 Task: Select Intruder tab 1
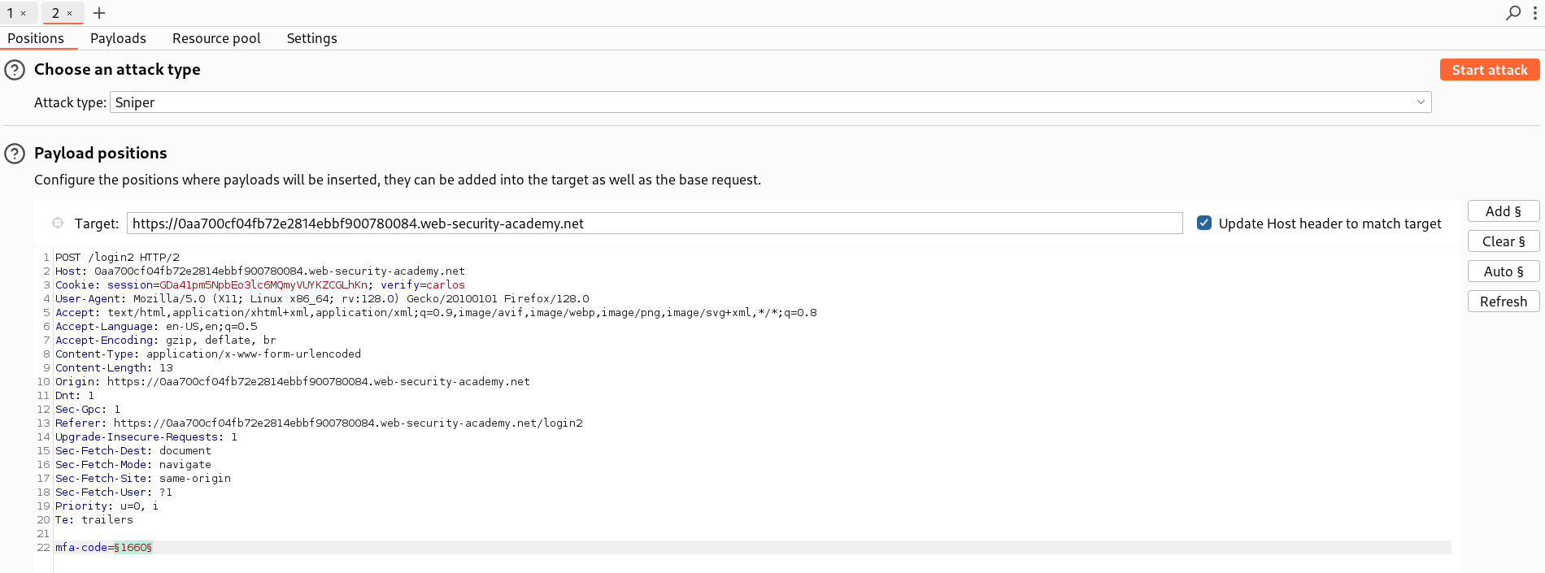tap(11, 13)
